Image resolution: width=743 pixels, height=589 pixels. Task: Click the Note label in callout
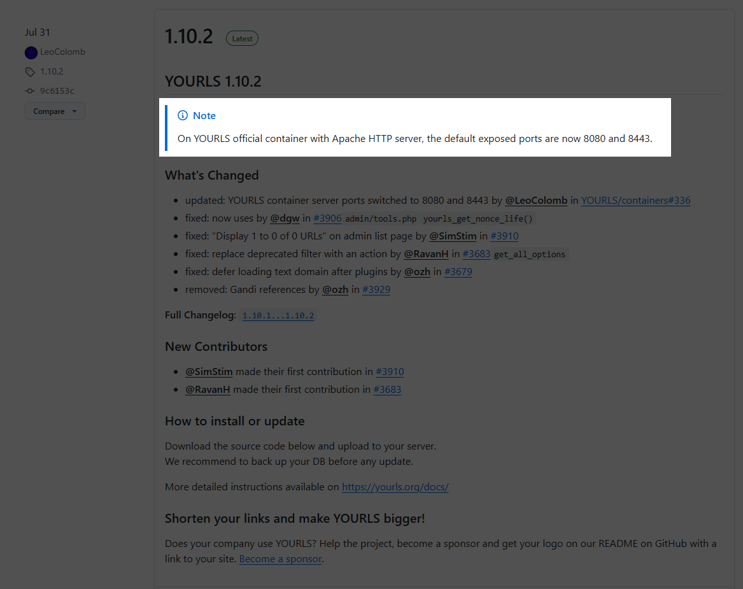click(x=204, y=116)
